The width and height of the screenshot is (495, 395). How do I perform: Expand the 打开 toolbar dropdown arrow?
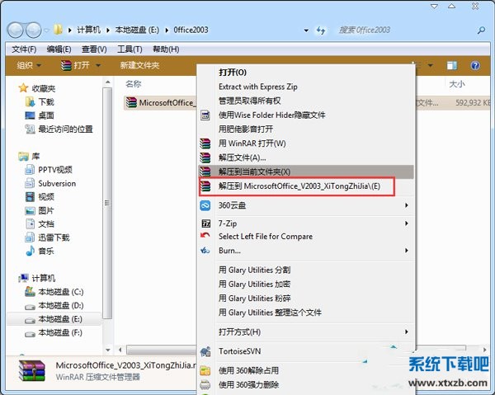coord(98,65)
